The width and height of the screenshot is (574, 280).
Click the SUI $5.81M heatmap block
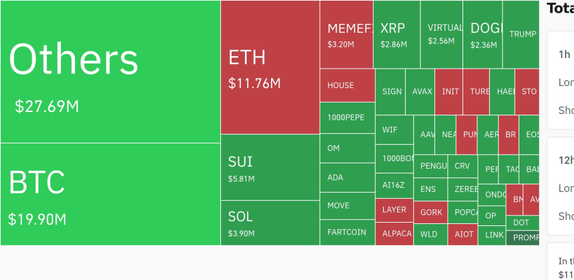point(270,167)
